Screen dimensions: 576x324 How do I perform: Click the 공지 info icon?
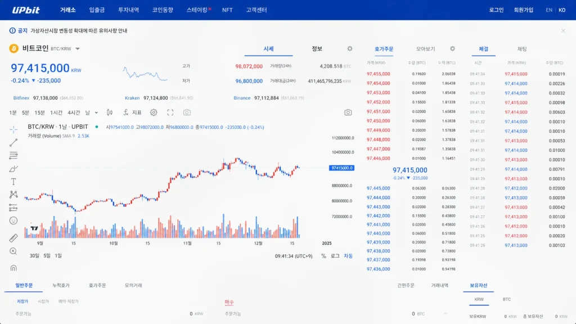[12, 30]
